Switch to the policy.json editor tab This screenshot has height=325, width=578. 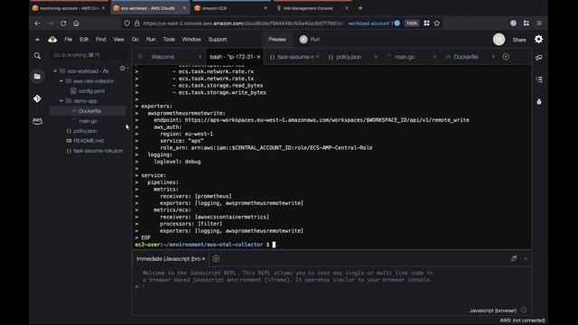(x=349, y=57)
